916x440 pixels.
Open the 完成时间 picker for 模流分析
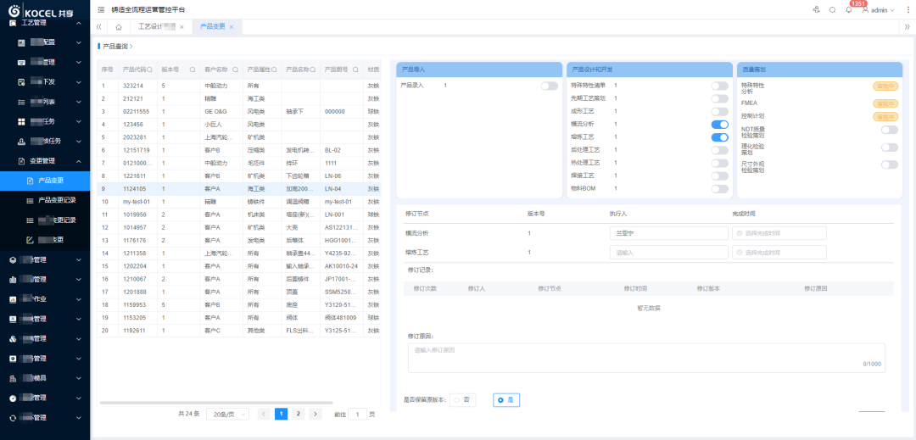[x=779, y=233]
